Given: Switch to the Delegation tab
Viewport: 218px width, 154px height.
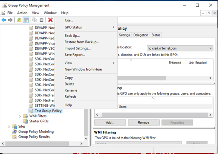Looking at the screenshot, I should 141,35.
